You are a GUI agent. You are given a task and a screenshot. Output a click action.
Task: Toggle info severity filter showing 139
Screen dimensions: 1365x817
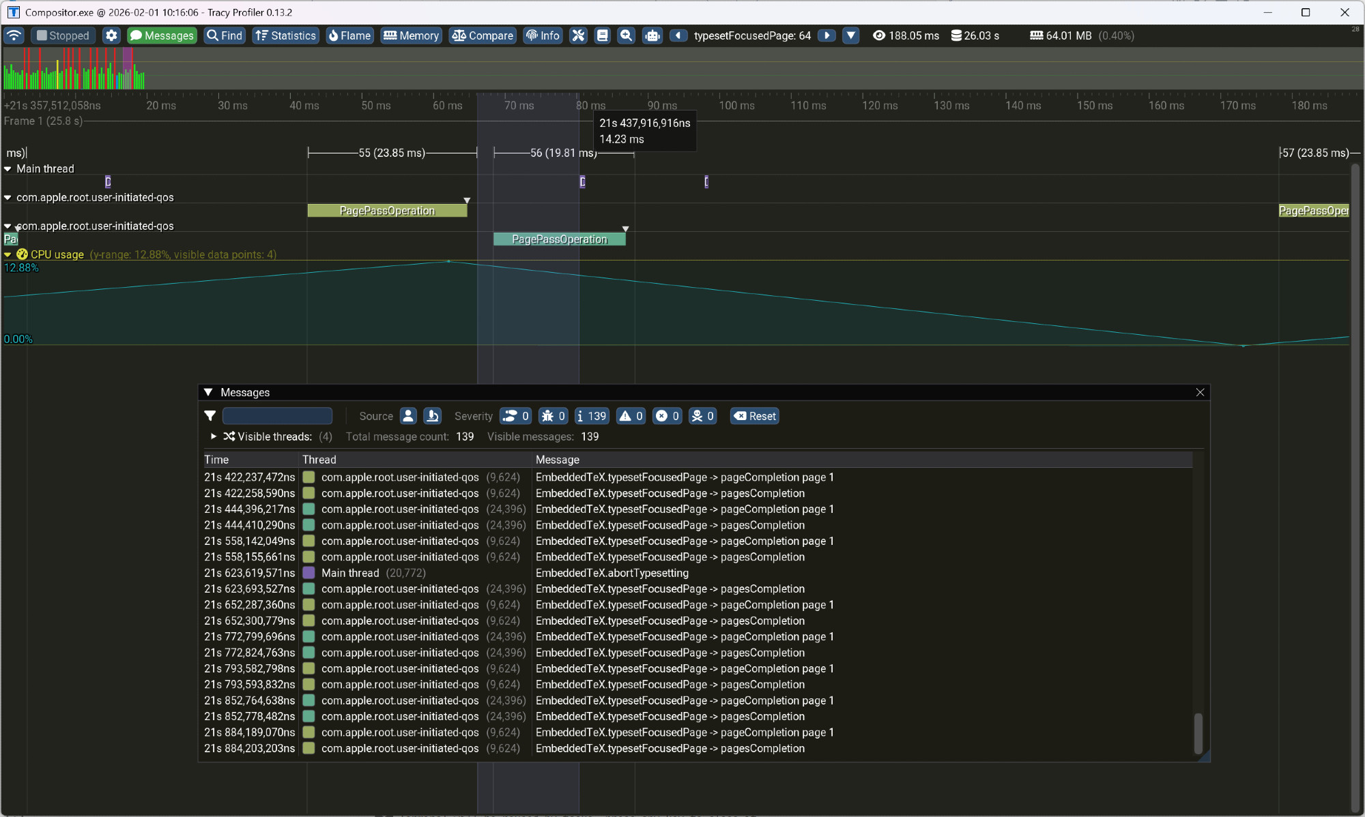click(591, 416)
